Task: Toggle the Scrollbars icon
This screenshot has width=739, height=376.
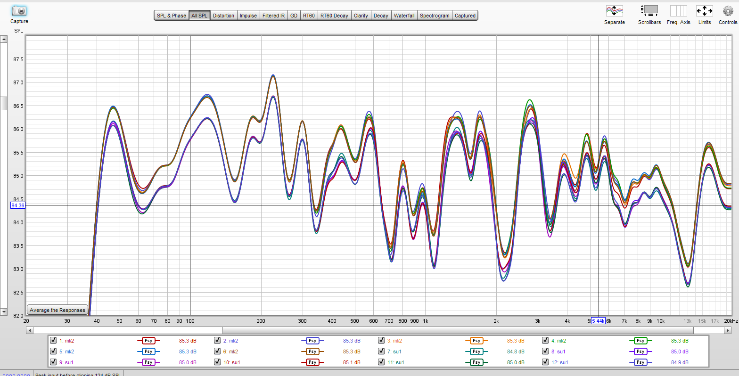Action: (649, 11)
